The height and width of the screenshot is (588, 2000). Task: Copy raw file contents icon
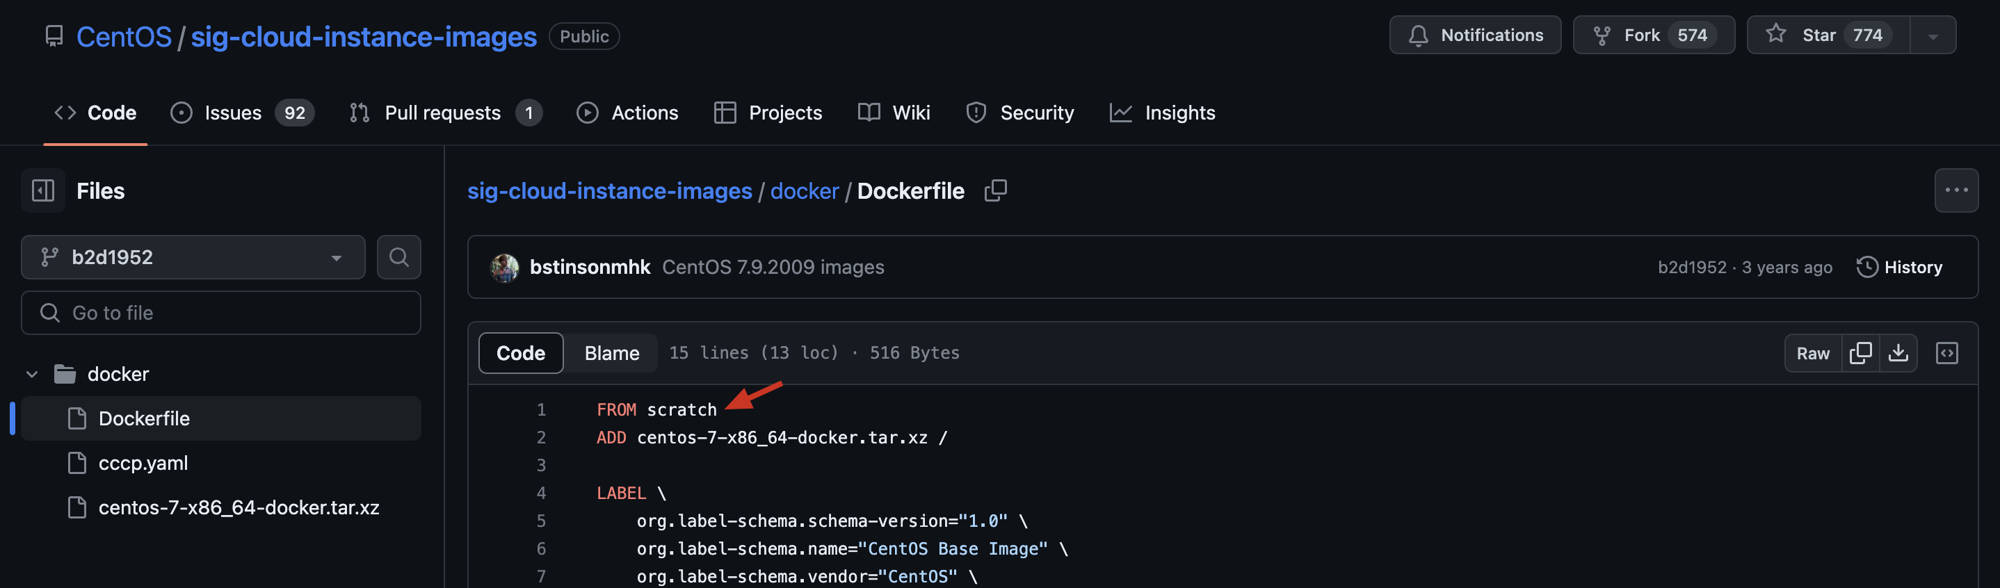(x=1860, y=353)
